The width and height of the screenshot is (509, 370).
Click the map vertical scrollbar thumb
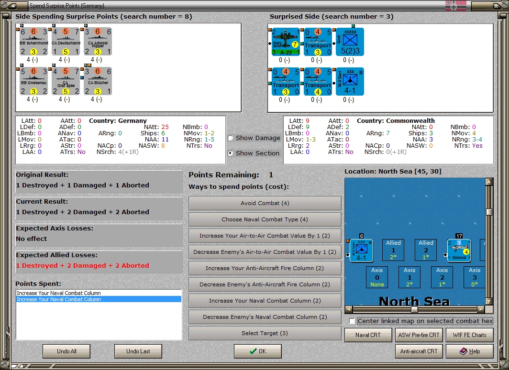click(489, 212)
